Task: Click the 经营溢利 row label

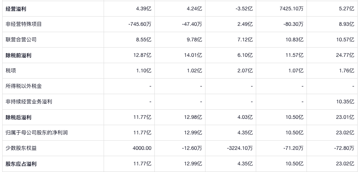Action: click(x=19, y=9)
